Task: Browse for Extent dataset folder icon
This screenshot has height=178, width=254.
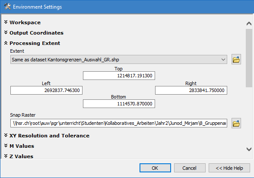Action: (x=236, y=60)
